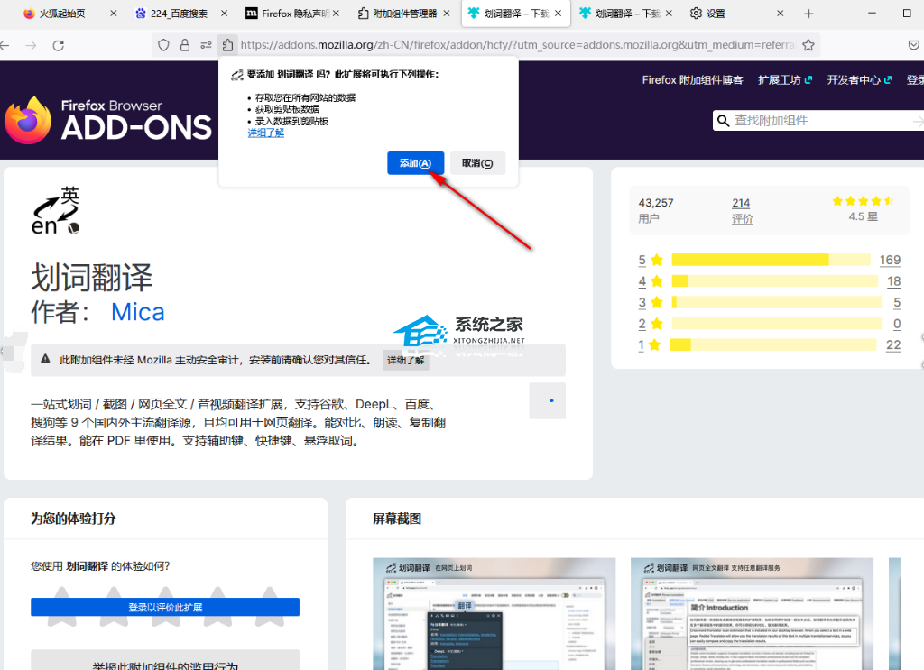924x670 pixels.
Task: Open the 开发者中心 link
Action: coord(859,80)
